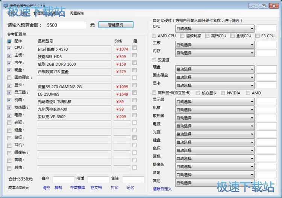Open the custom CPU 自动选择 dropdown
282x198 pixels.
tap(215, 28)
